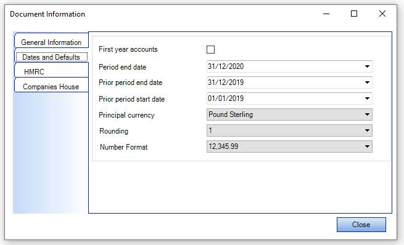
Task: Tick the First year accounts checkbox
Action: tap(210, 49)
